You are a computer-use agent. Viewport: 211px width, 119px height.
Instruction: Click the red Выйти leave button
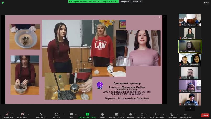pos(205,115)
